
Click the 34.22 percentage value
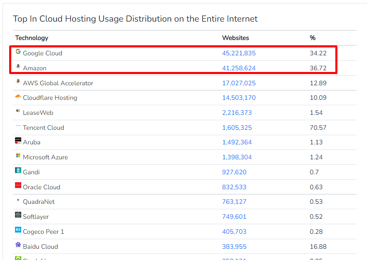pos(318,53)
